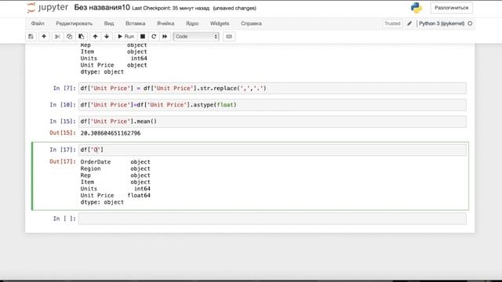Viewport: 502px width, 282px height.
Task: Open the Widgets menu
Action: [x=220, y=23]
